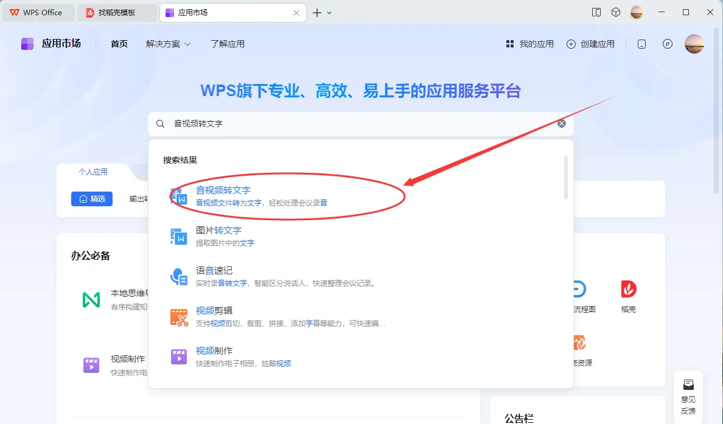Image resolution: width=723 pixels, height=424 pixels.
Task: Select the 个人应用 tab
Action: [93, 172]
